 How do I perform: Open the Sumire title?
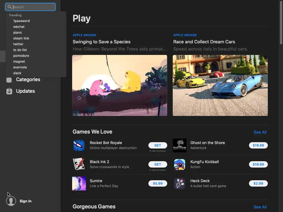pyautogui.click(x=96, y=181)
